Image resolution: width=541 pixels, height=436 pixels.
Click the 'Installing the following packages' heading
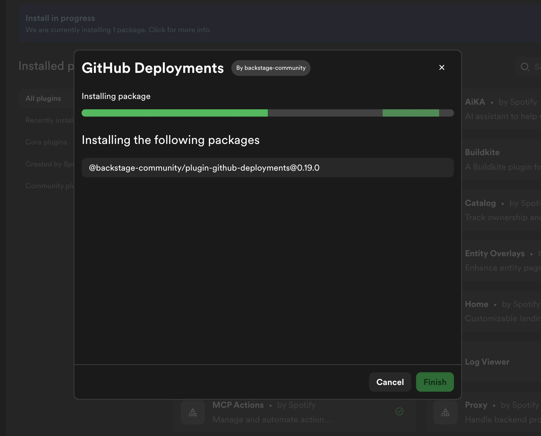tap(171, 140)
